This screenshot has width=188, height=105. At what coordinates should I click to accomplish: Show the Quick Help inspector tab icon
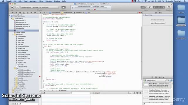160,13
